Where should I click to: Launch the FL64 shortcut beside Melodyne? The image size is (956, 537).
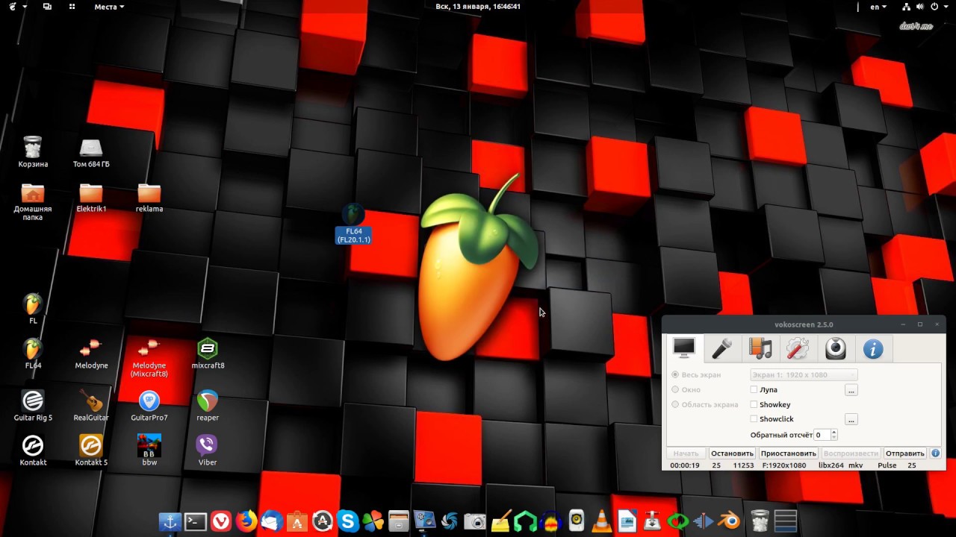click(x=33, y=354)
